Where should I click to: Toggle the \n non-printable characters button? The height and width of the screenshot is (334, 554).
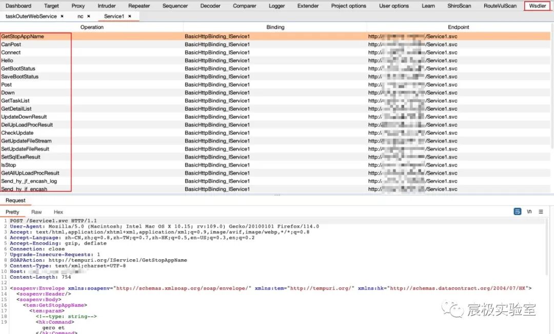[529, 212]
